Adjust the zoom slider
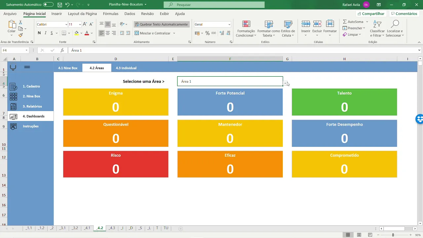This screenshot has width=423, height=238. point(393,235)
